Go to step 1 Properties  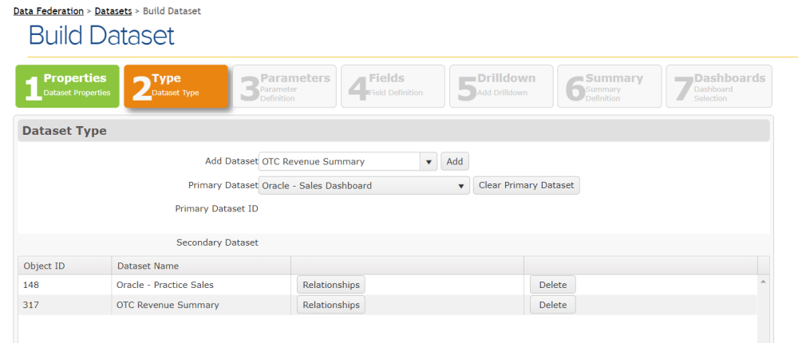click(x=67, y=86)
